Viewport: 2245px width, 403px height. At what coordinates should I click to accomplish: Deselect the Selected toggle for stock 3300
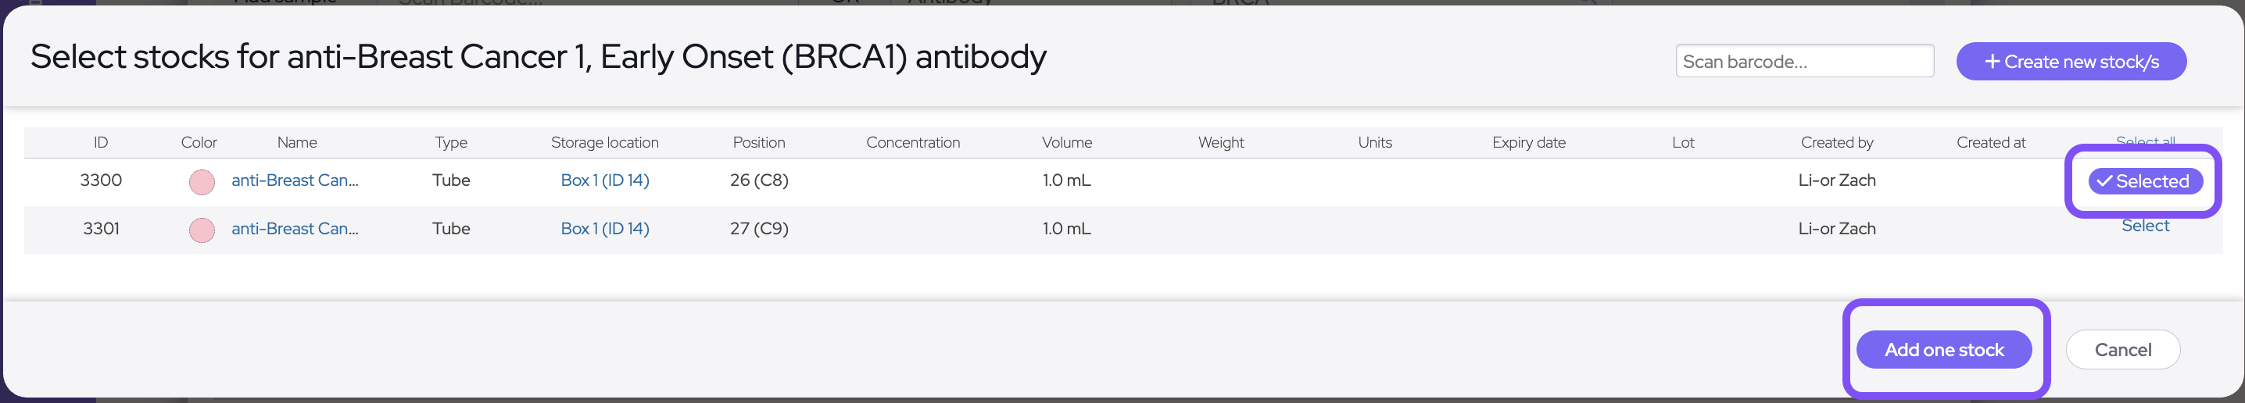point(2145,181)
